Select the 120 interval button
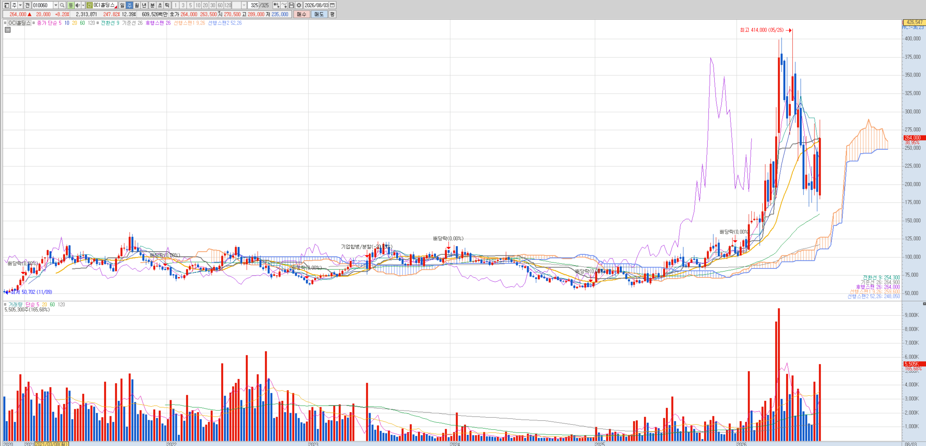This screenshot has height=446, width=926. [228, 5]
